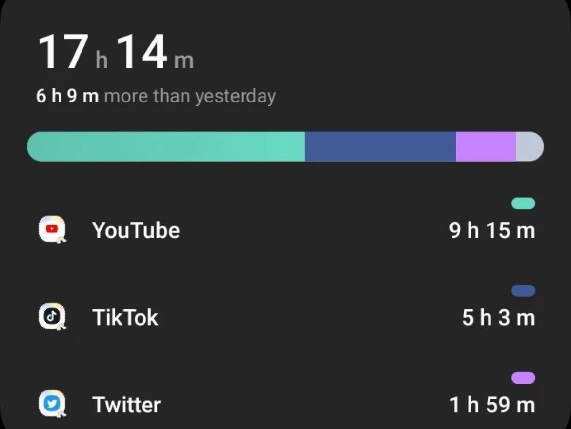
Task: Tap the TikTok app icon
Action: point(52,316)
